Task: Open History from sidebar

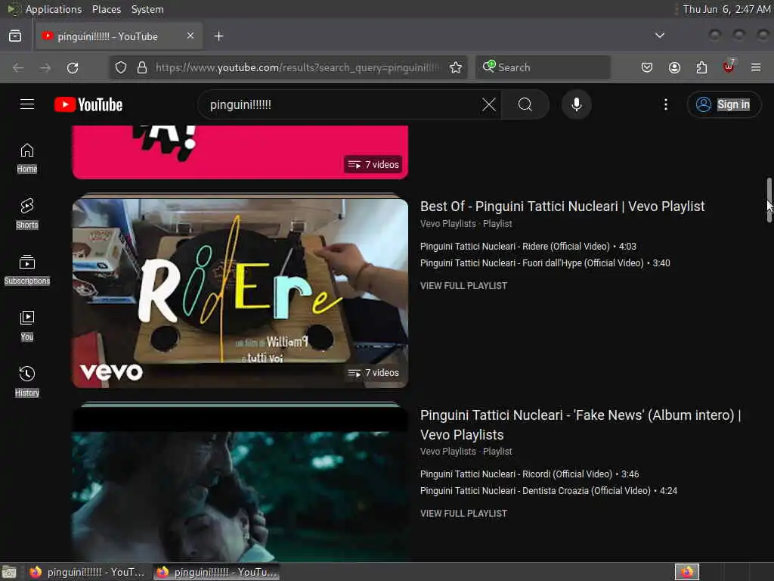Action: click(27, 381)
